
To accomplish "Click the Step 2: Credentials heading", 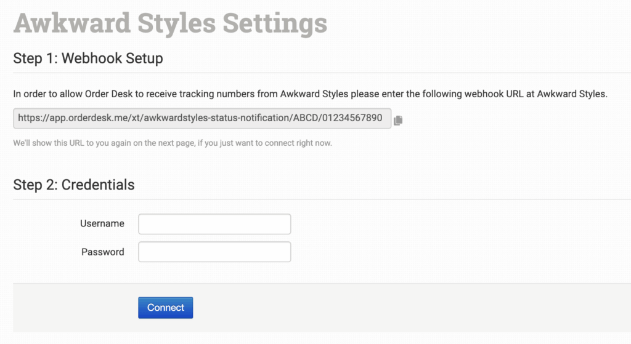I will [x=74, y=185].
